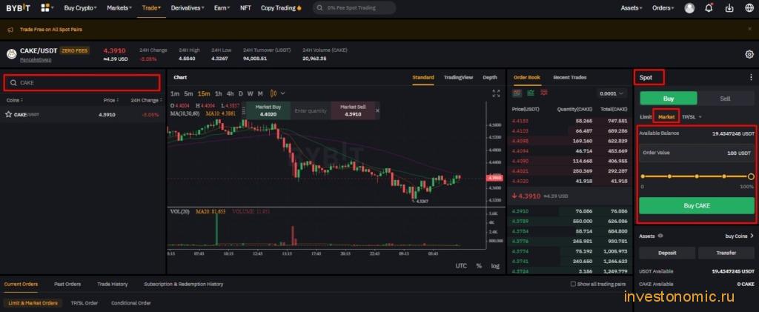Image resolution: width=759 pixels, height=312 pixels.
Task: Show combined order book view icon
Action: (517, 93)
